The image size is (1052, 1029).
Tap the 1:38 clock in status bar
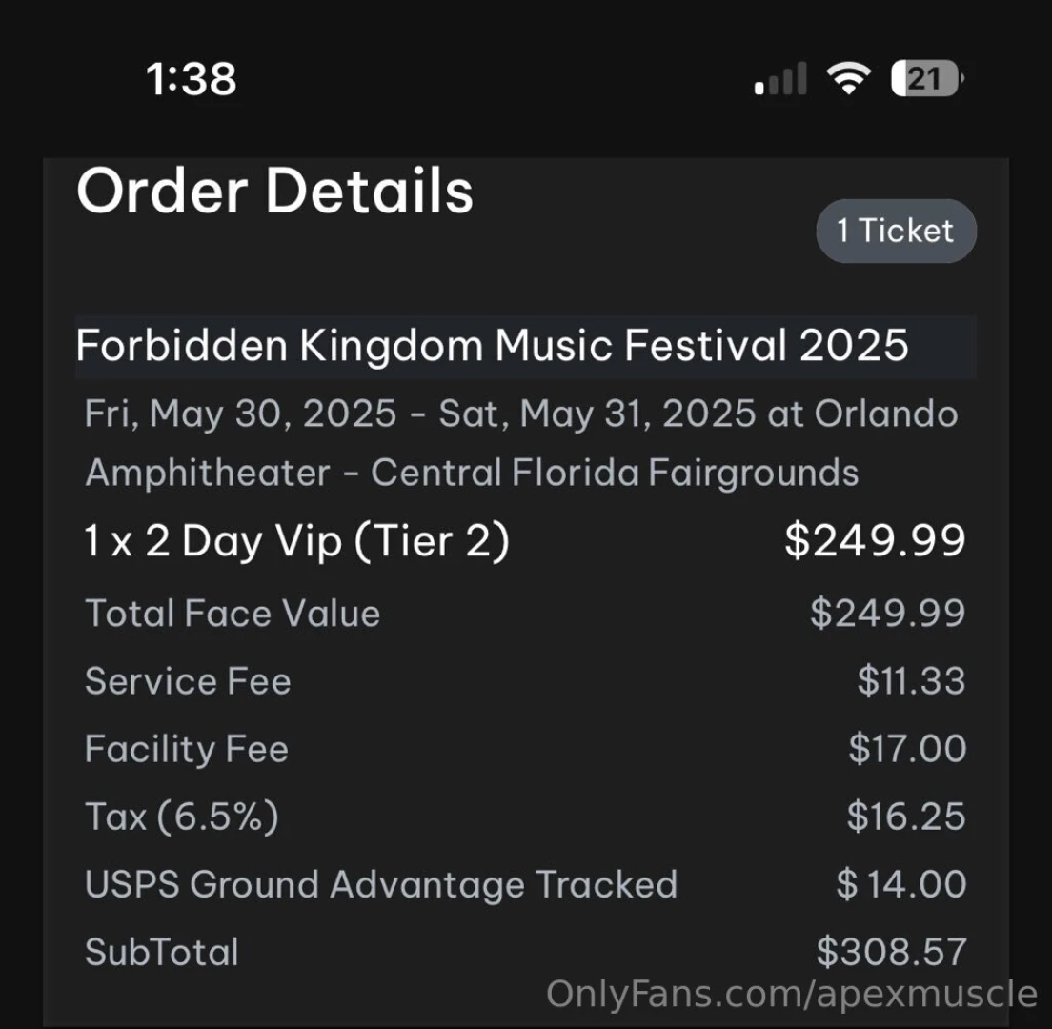point(192,77)
